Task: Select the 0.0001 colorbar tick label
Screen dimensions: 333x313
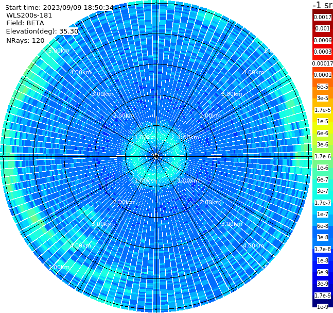Action: 323,75
